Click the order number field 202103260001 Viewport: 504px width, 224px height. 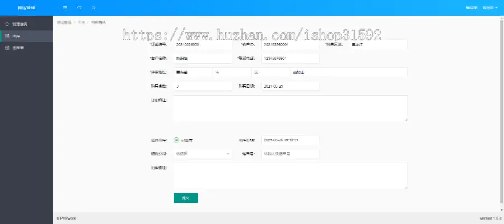203,45
